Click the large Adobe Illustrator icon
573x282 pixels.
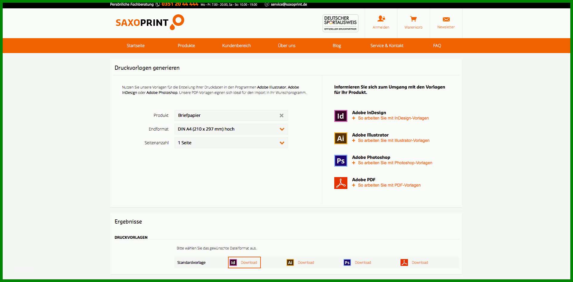point(341,138)
